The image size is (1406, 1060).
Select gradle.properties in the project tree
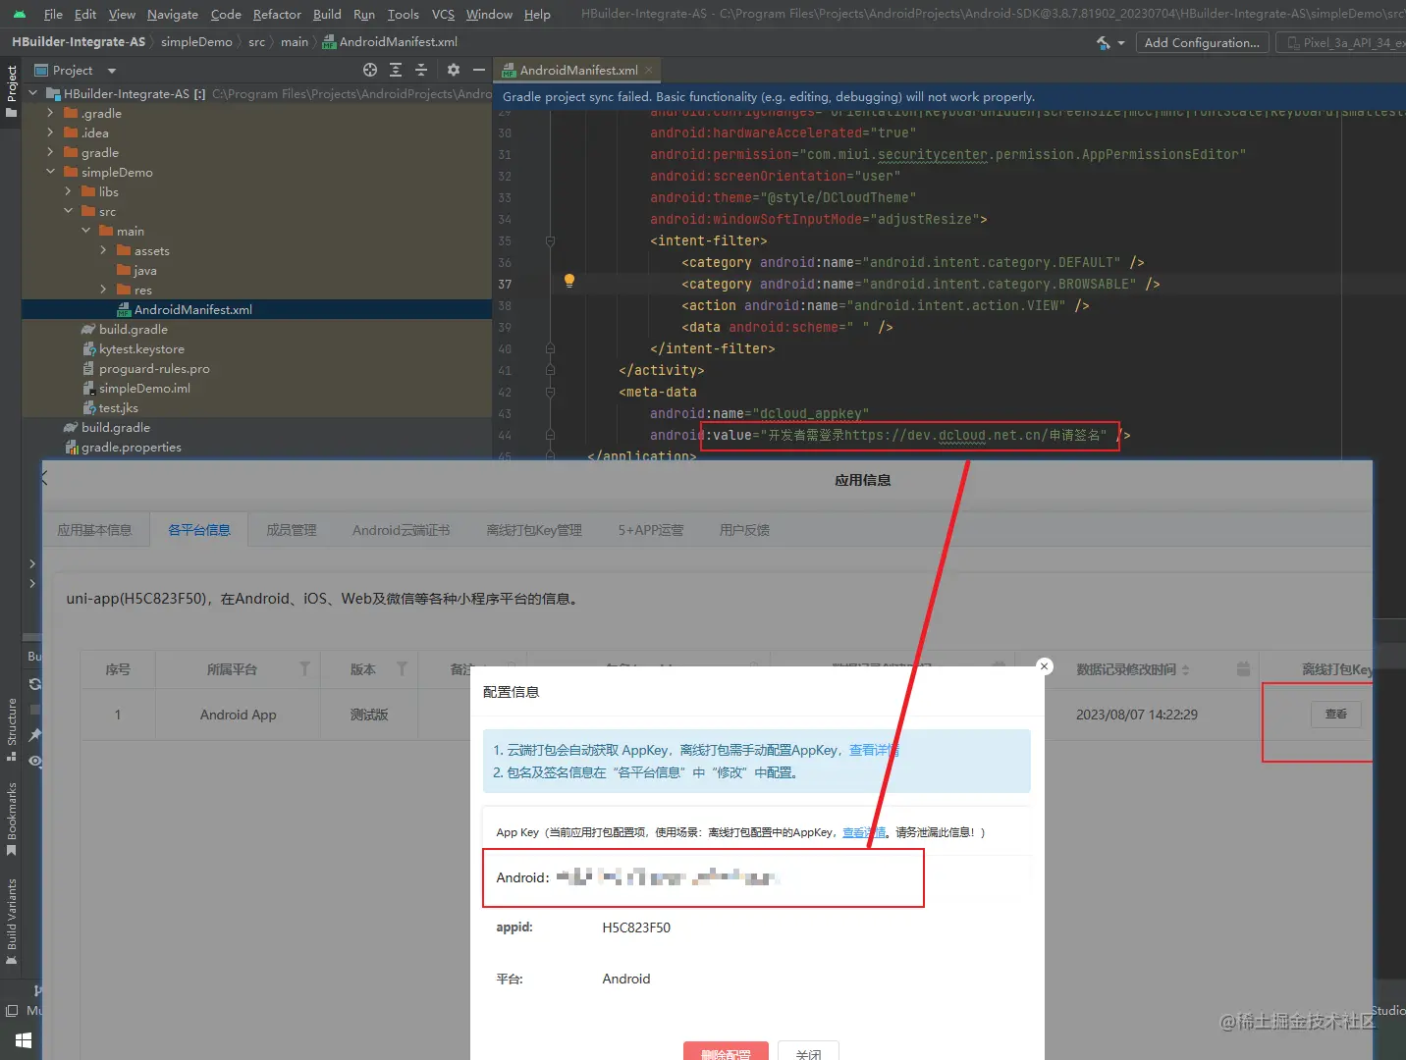click(x=132, y=447)
